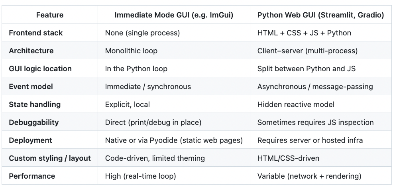Select the Immediate Mode GUI column header
This screenshot has height=187, width=393.
174,15
